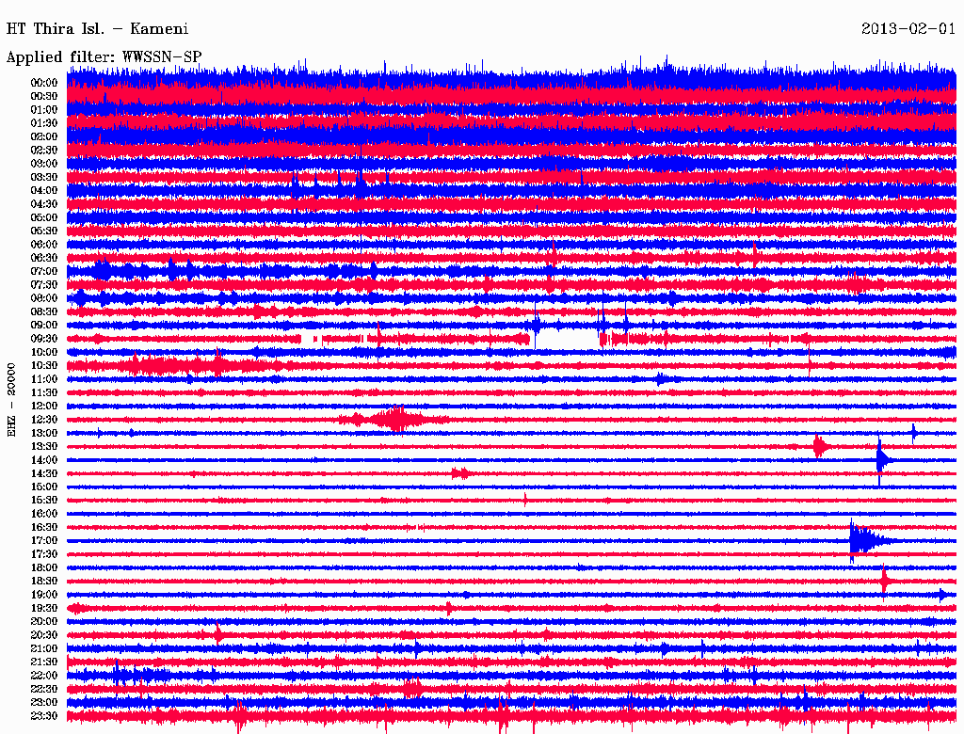Select the 09:00 time label
964x734 pixels.
[44, 326]
